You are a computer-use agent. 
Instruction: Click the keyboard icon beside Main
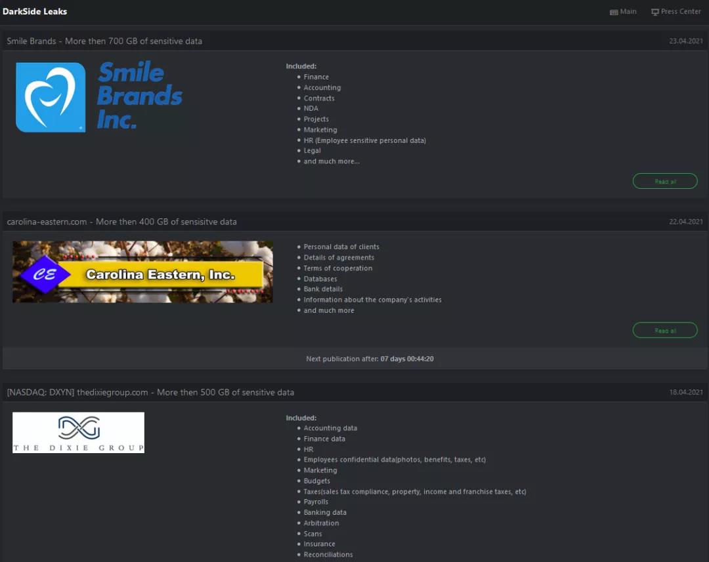[x=613, y=12]
